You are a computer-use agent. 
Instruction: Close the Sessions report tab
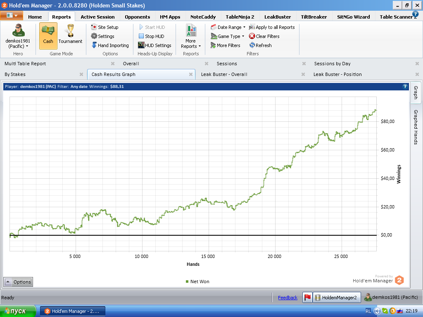[x=304, y=64]
